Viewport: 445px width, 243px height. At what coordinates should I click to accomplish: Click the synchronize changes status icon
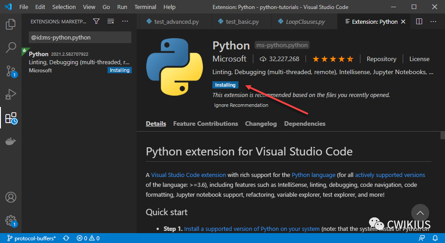pos(66,238)
